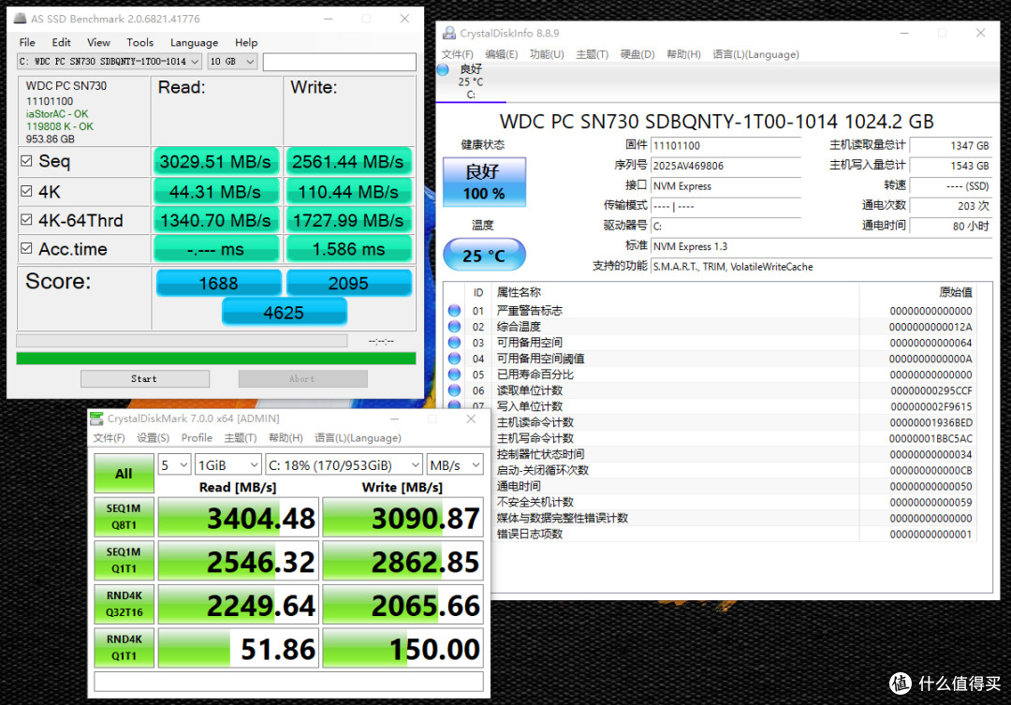This screenshot has width=1011, height=705.
Task: Click the serial number field 2025AV469806
Action: pyautogui.click(x=726, y=166)
